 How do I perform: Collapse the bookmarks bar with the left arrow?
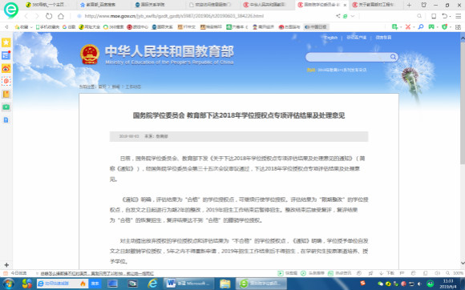(6, 27)
